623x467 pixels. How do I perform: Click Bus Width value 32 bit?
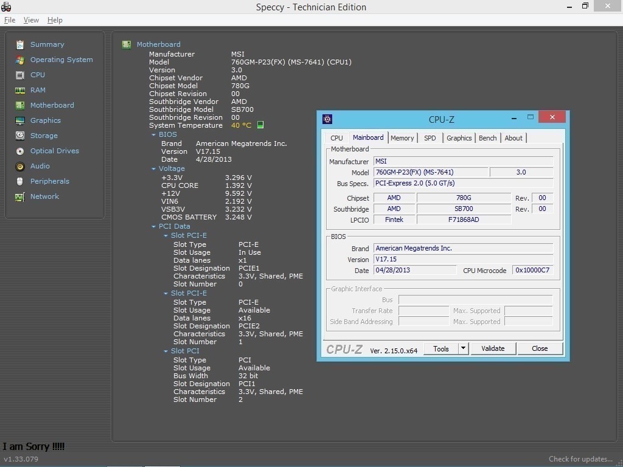click(x=248, y=376)
